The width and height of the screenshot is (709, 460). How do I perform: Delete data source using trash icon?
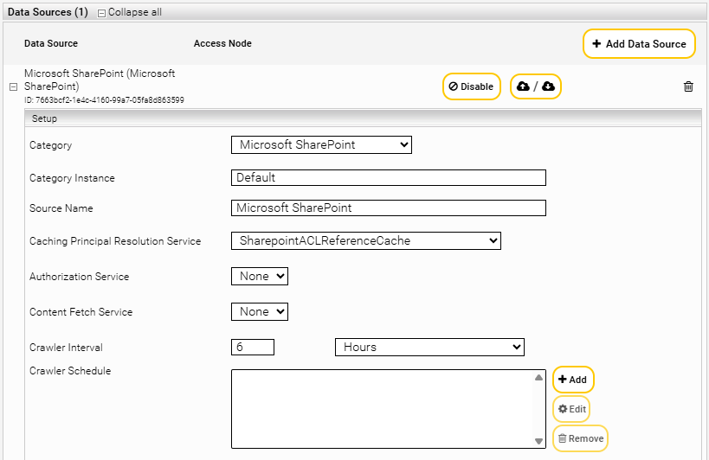[x=688, y=86]
